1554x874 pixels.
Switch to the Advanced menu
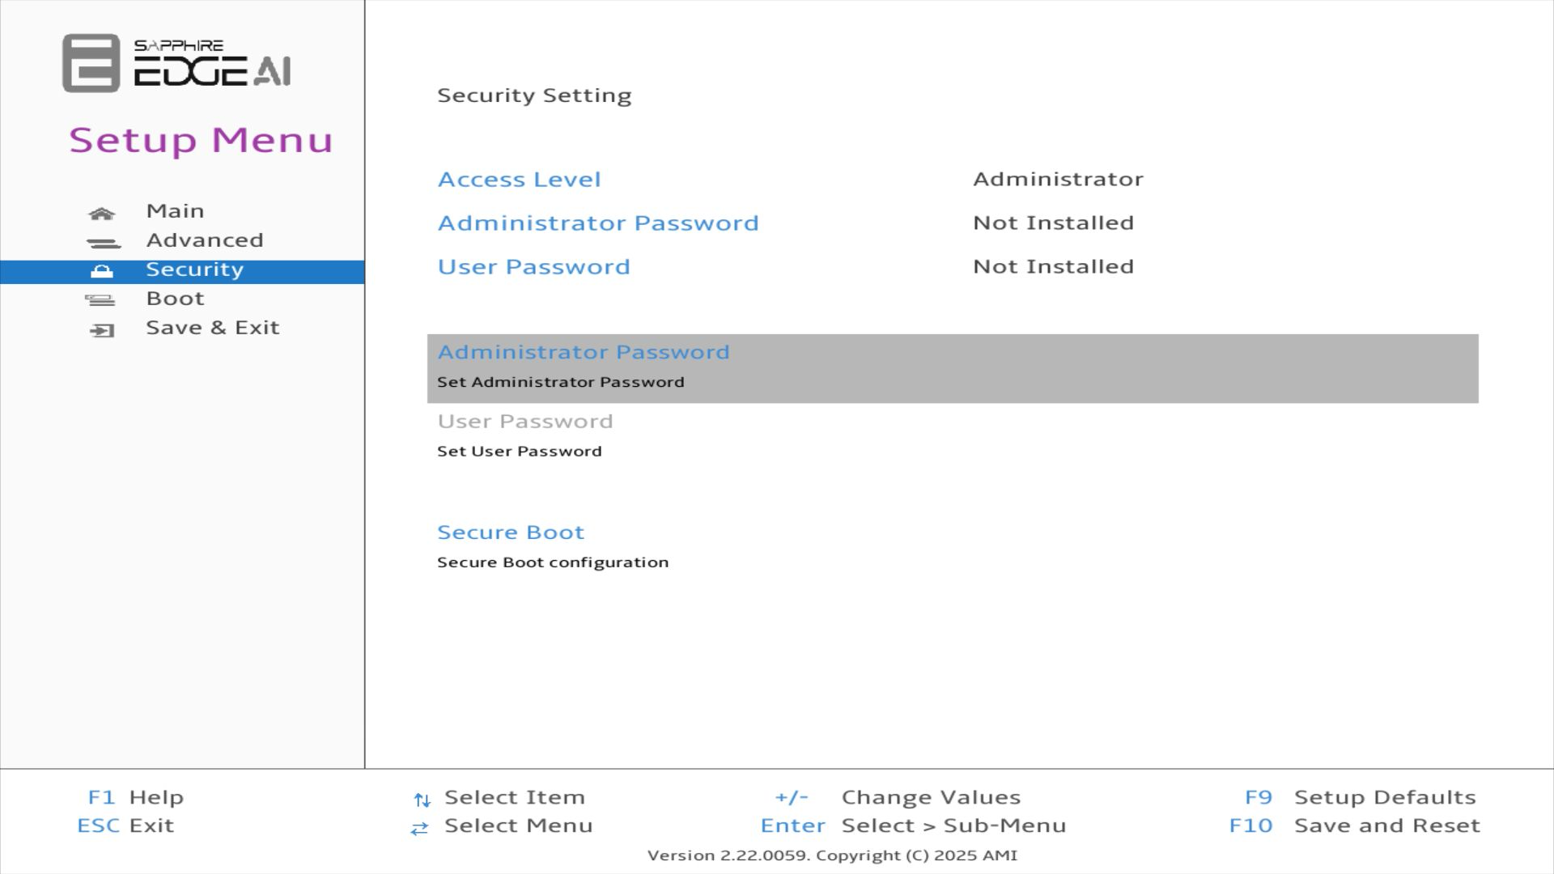coord(204,240)
